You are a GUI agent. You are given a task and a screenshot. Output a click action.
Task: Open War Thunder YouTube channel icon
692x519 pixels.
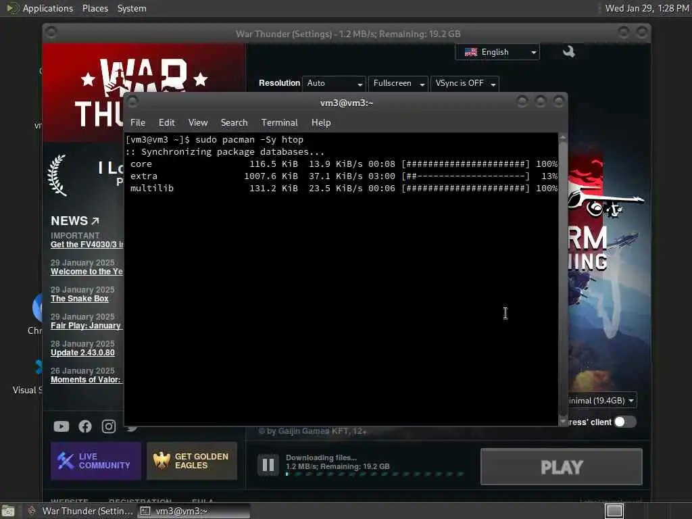coord(61,426)
